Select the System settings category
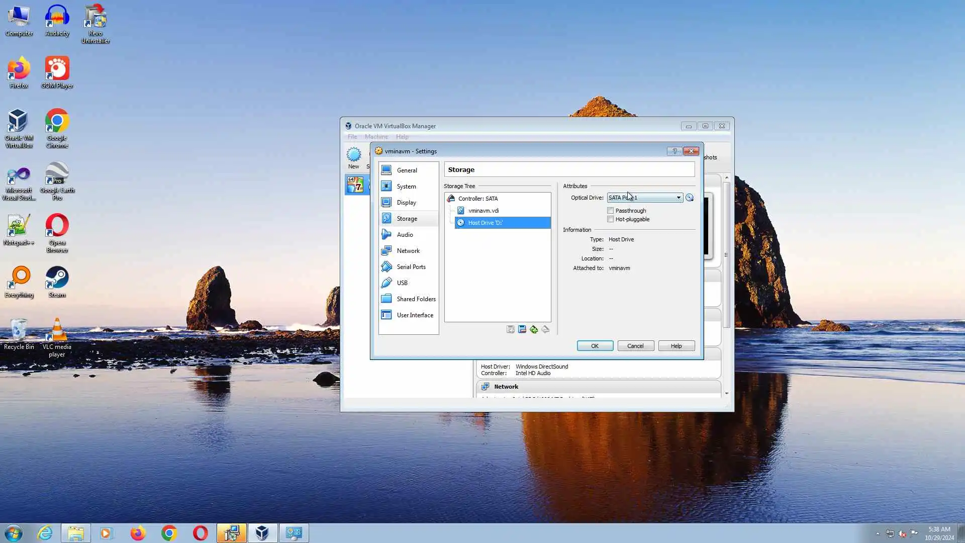The height and width of the screenshot is (543, 965). pos(406,187)
